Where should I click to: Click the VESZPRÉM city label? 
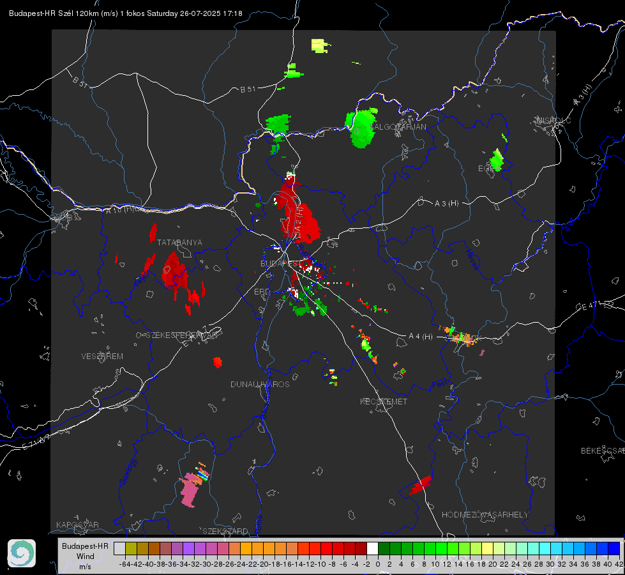coord(102,356)
